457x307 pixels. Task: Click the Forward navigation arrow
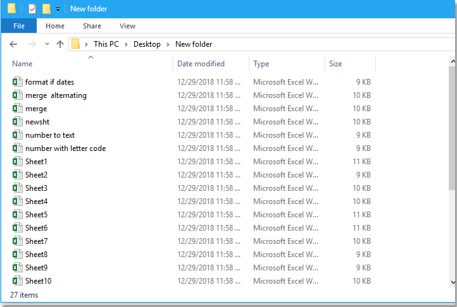[32, 44]
